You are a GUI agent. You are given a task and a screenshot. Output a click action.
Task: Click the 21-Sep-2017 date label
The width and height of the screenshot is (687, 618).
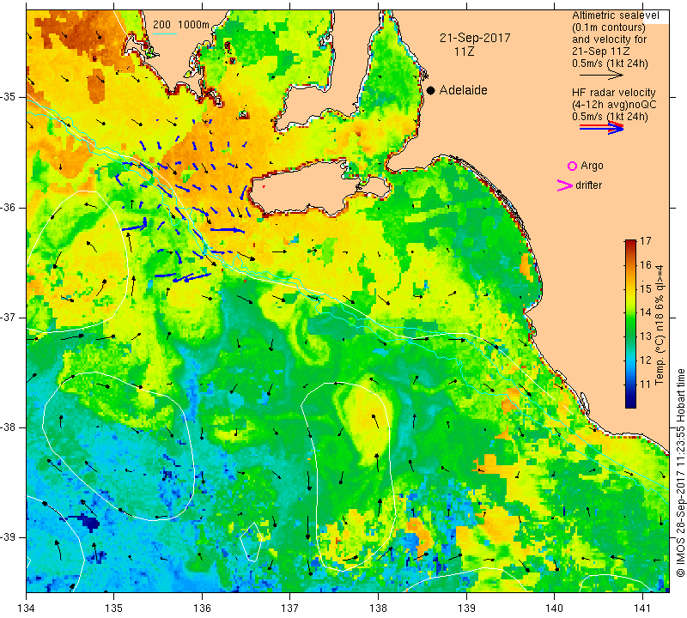point(475,38)
